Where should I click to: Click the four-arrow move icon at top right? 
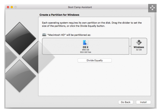click(x=153, y=8)
